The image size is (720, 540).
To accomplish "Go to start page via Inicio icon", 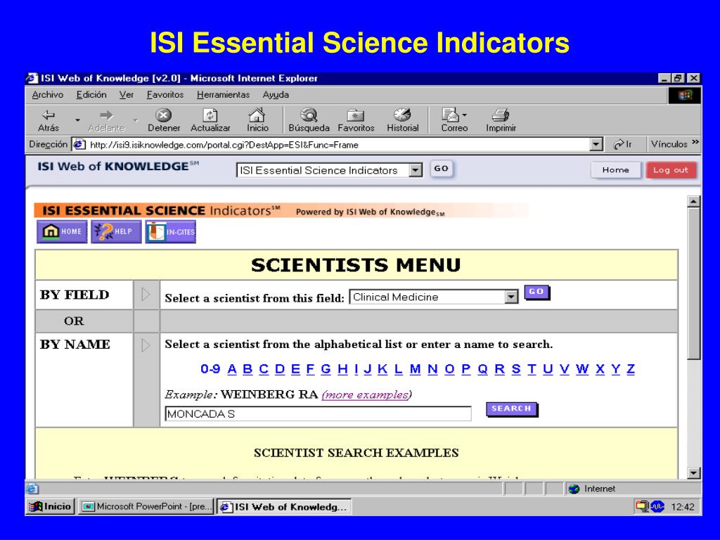I will pyautogui.click(x=257, y=115).
